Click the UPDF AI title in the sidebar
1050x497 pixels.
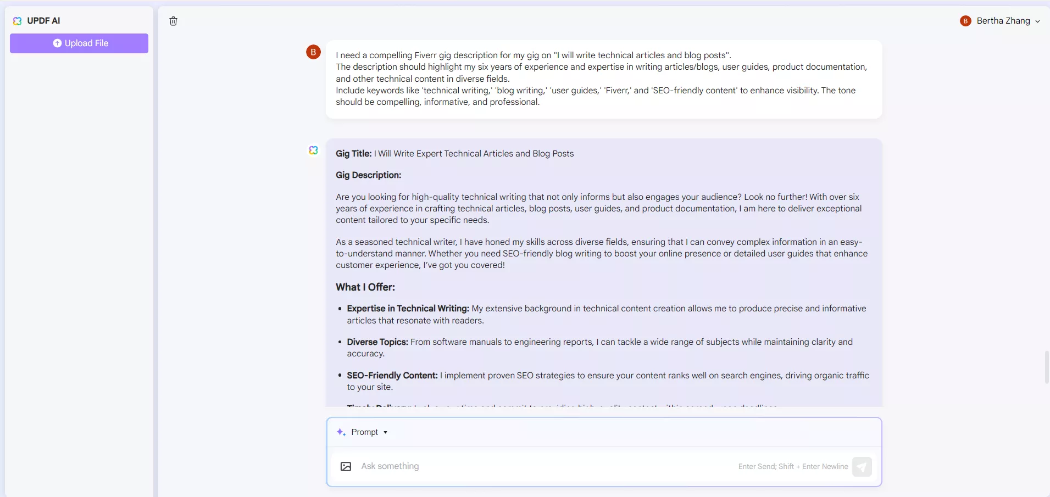[x=44, y=21]
